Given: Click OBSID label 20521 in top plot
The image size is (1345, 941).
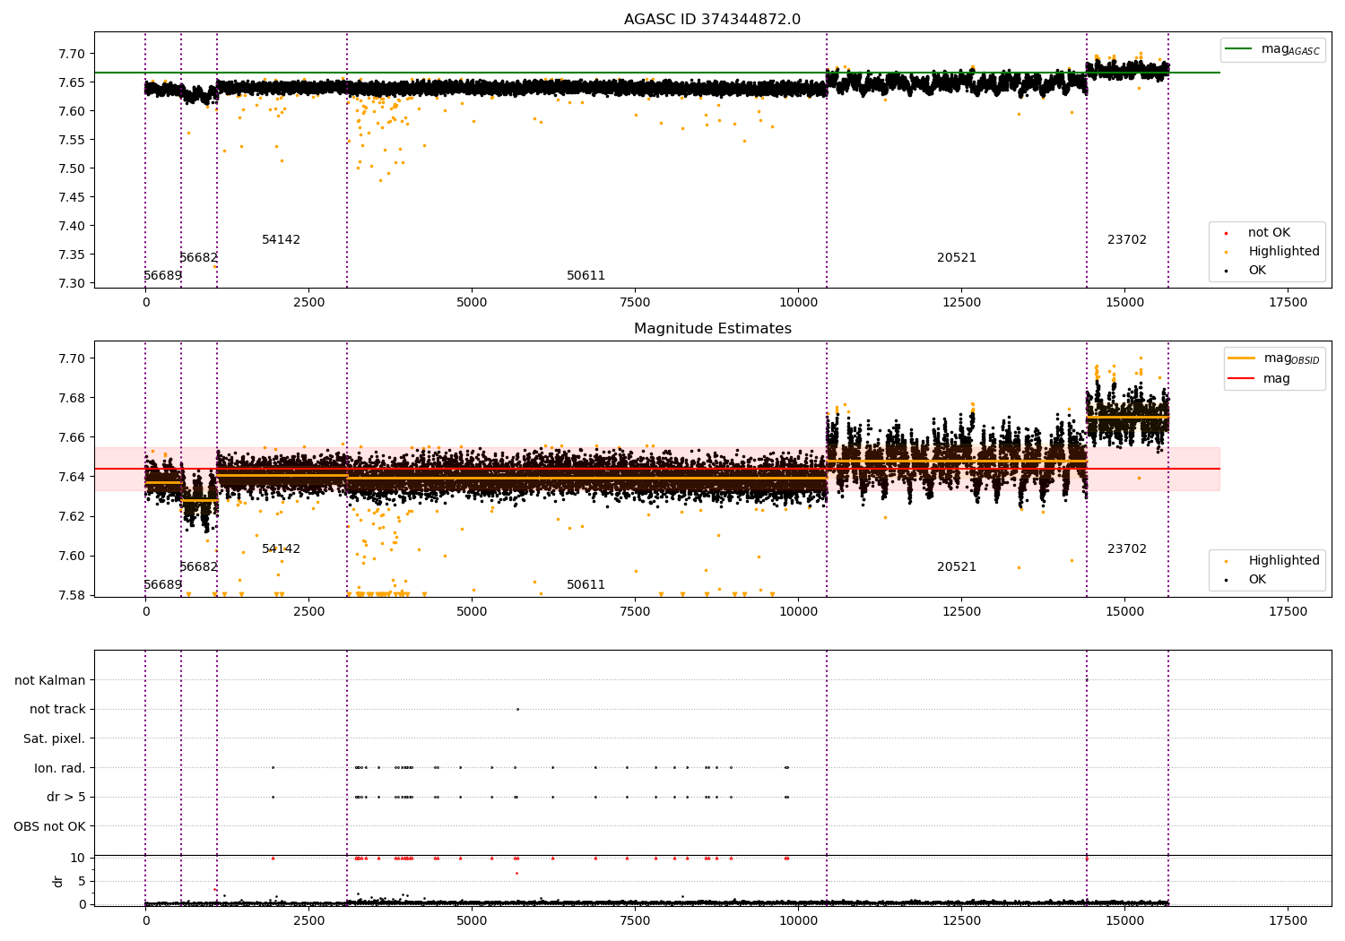Looking at the screenshot, I should [x=957, y=258].
